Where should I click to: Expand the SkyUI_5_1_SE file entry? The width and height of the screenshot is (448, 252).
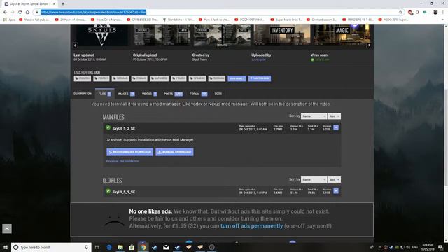(x=336, y=191)
